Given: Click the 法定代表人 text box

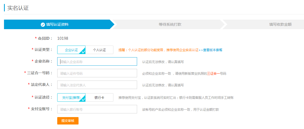Looking at the screenshot, I should (97, 85).
